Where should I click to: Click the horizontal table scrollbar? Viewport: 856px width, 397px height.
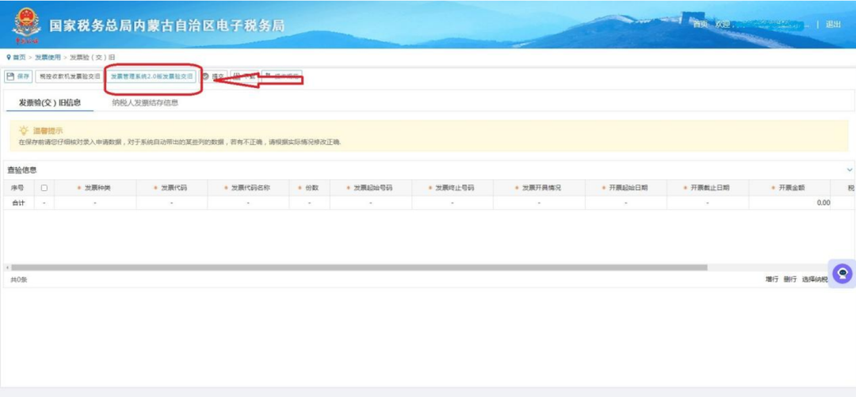(359, 268)
